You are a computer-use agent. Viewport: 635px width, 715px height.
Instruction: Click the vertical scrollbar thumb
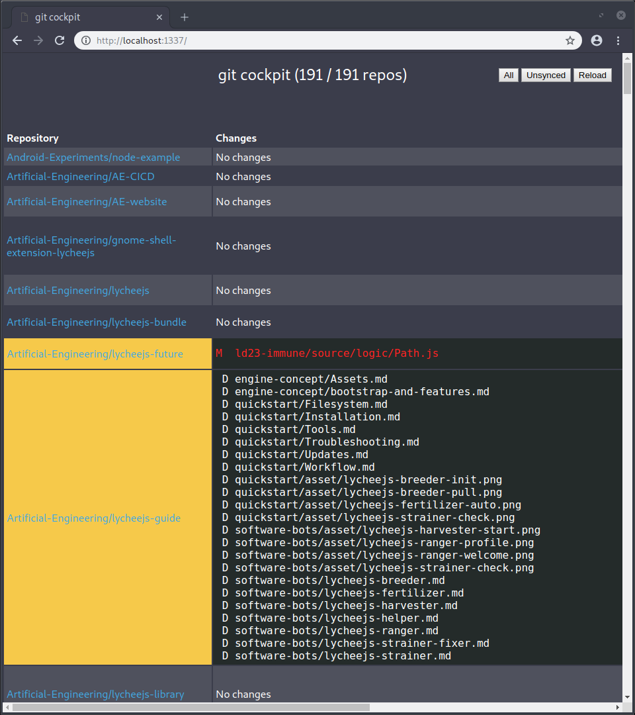coord(627,78)
